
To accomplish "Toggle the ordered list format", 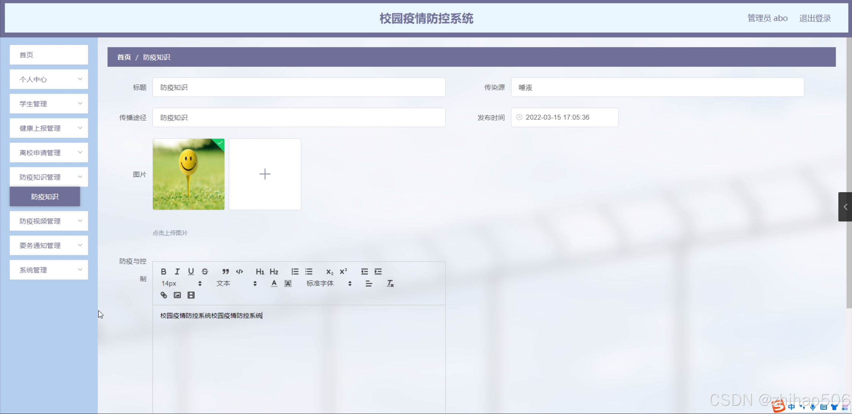I will [x=295, y=271].
